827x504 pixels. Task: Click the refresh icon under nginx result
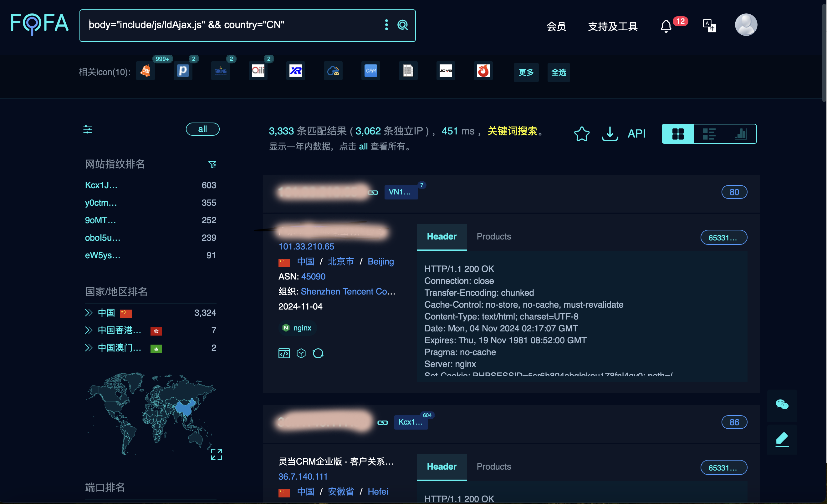coord(318,353)
